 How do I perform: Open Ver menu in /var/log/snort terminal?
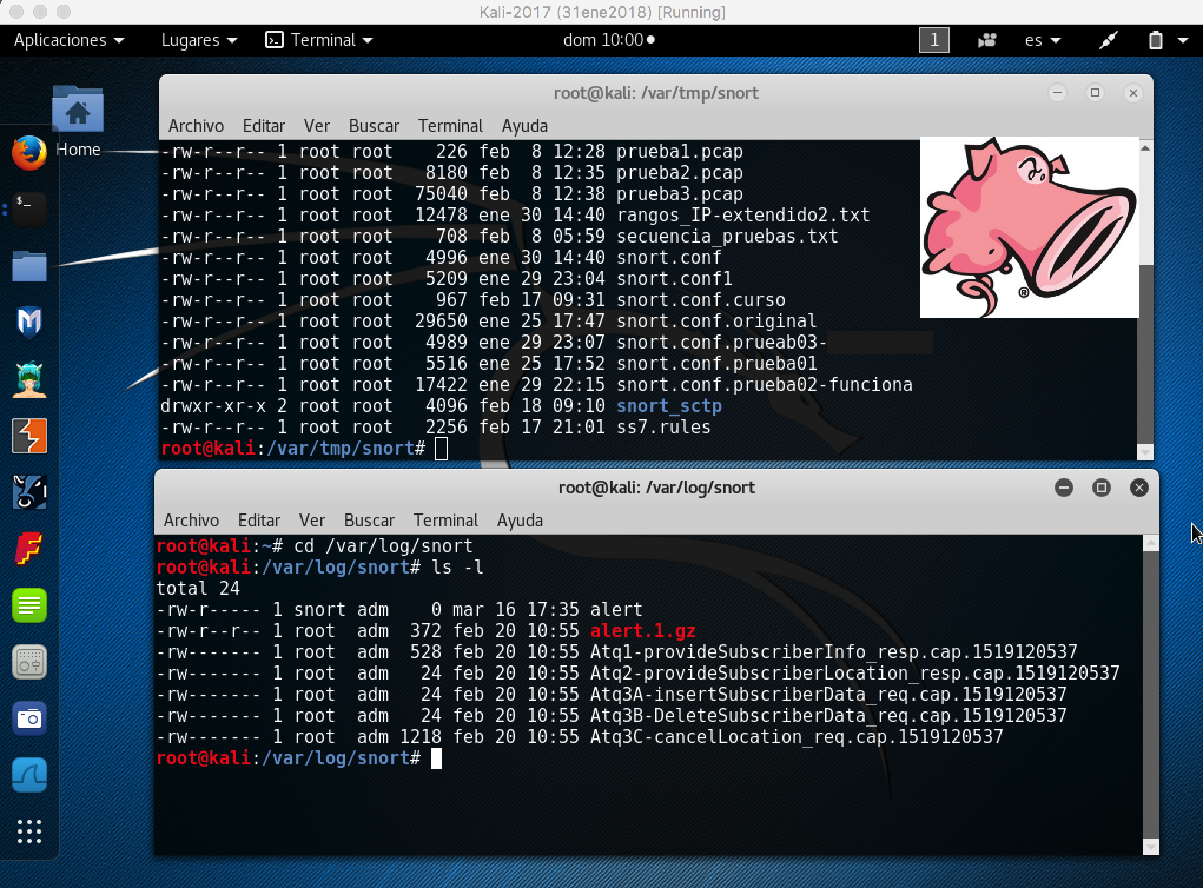pos(312,521)
